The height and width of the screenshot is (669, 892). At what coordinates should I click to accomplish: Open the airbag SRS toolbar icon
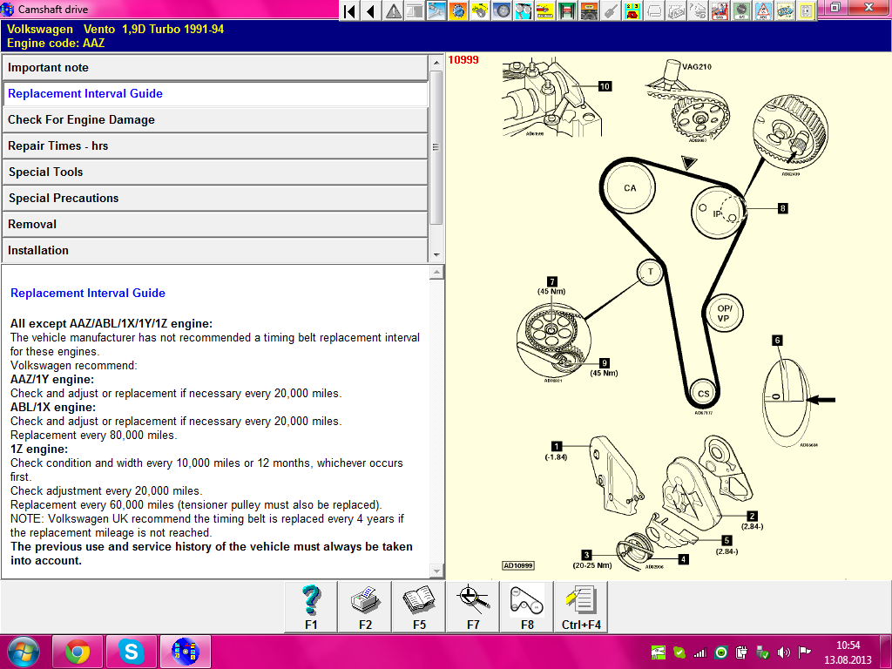coord(719,10)
